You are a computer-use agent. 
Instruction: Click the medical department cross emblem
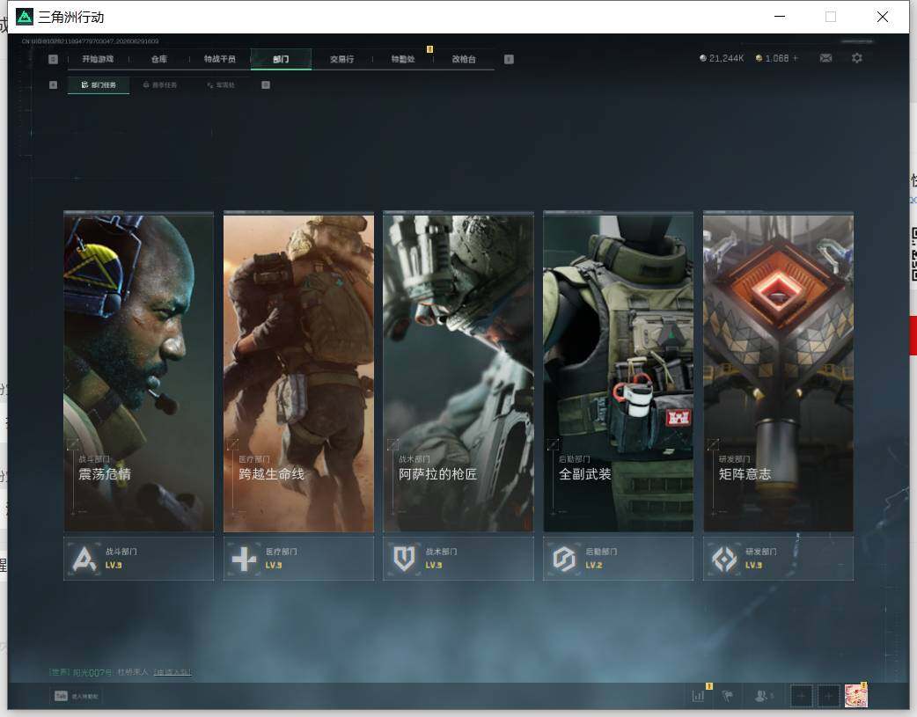click(x=244, y=560)
